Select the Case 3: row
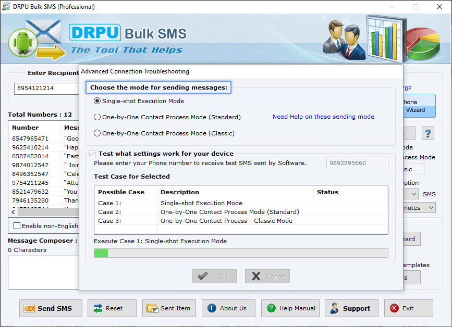452x327 pixels. [241, 221]
